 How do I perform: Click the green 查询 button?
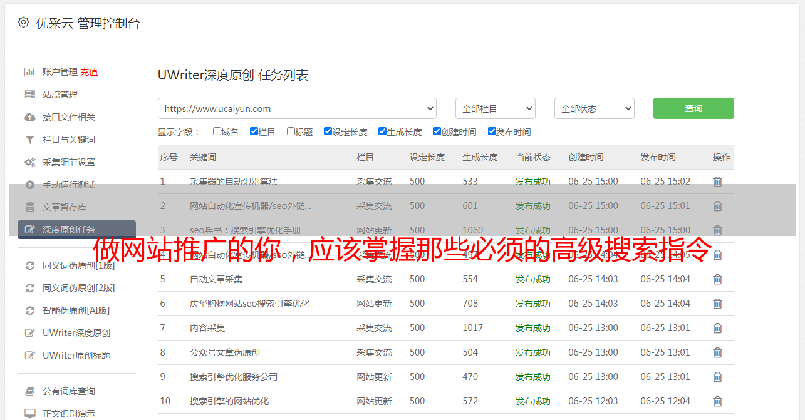693,108
